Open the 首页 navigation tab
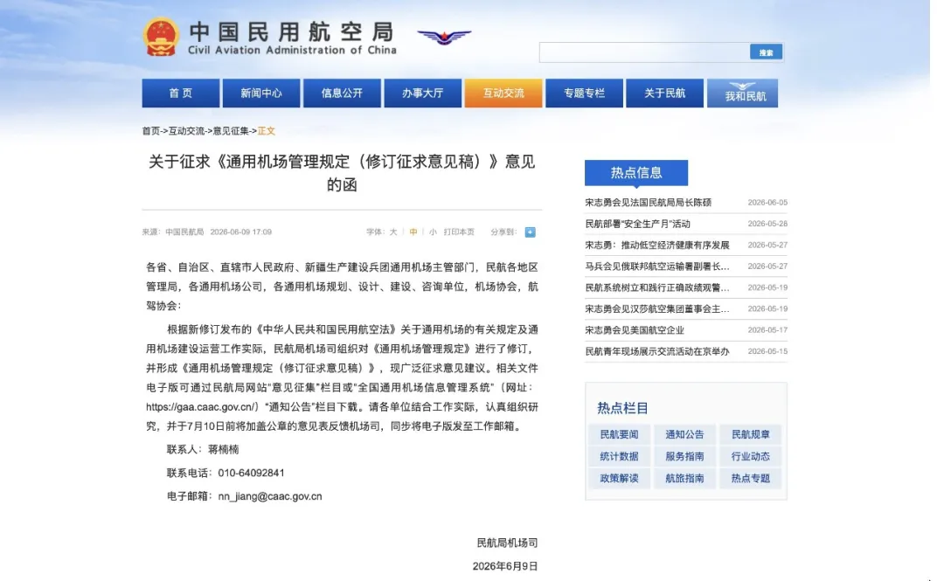944x581 pixels. tap(181, 93)
